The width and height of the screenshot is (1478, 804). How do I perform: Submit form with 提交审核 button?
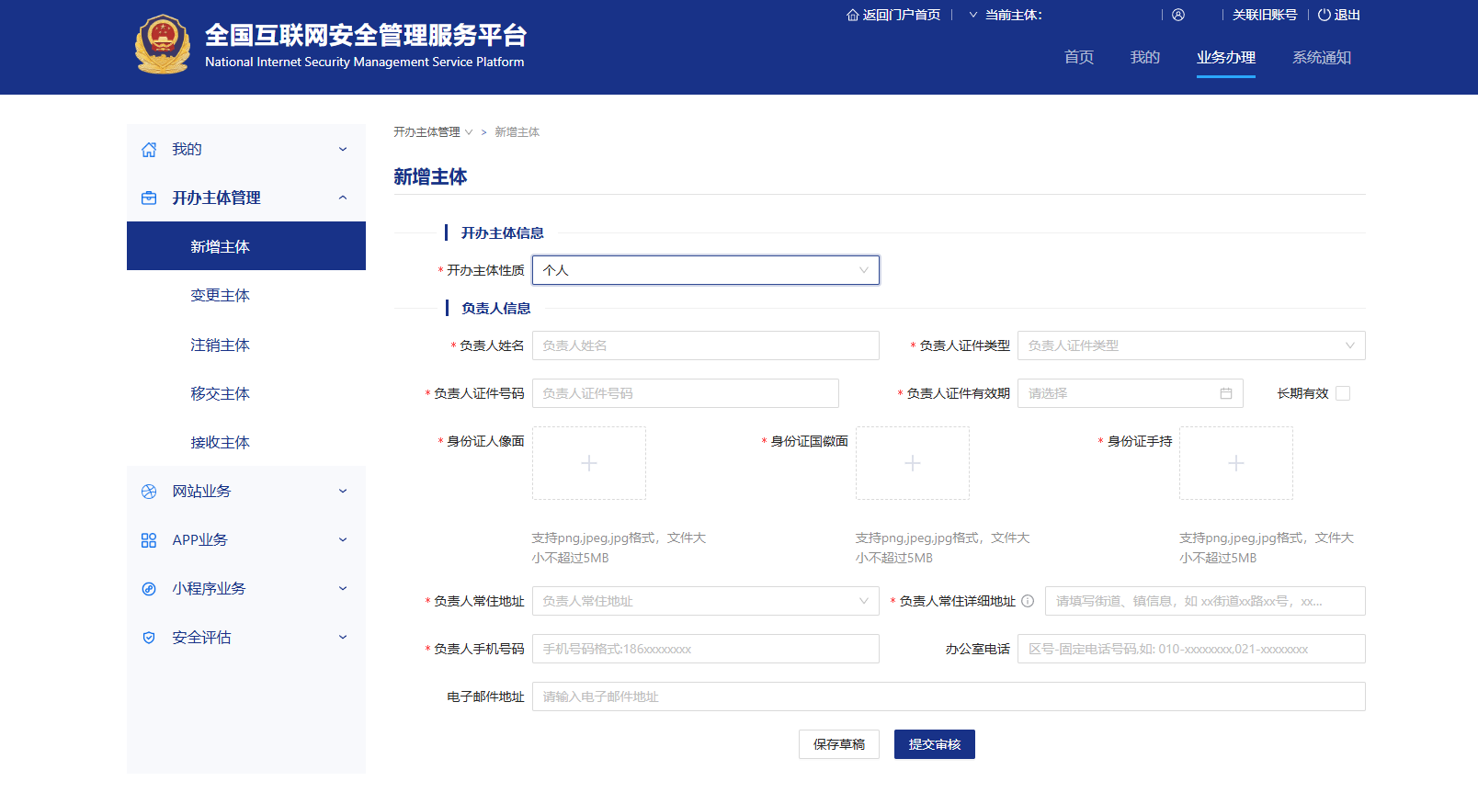tap(934, 744)
